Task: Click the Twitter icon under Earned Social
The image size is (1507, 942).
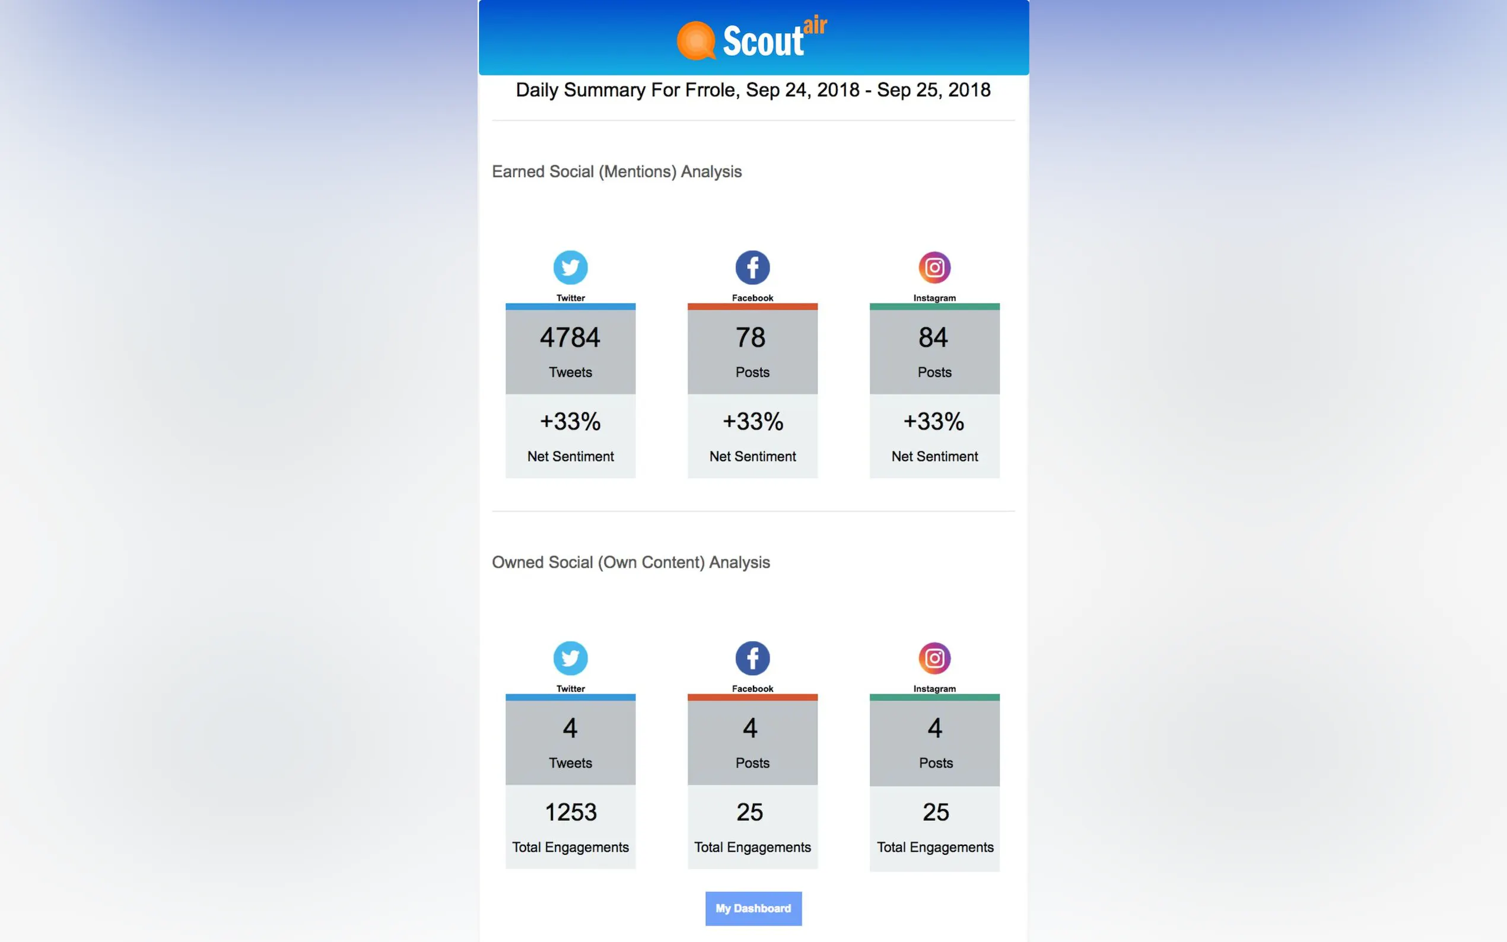Action: [570, 268]
